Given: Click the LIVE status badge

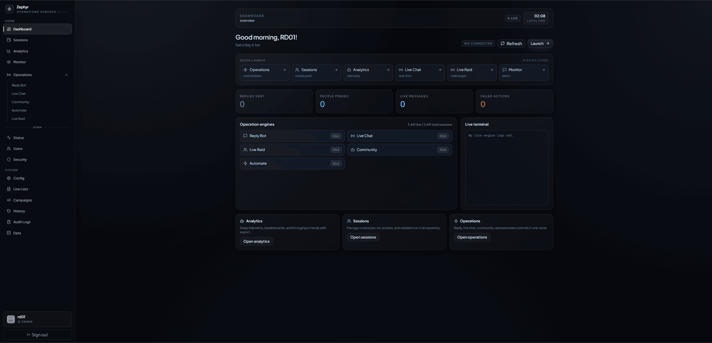Looking at the screenshot, I should 512,18.
